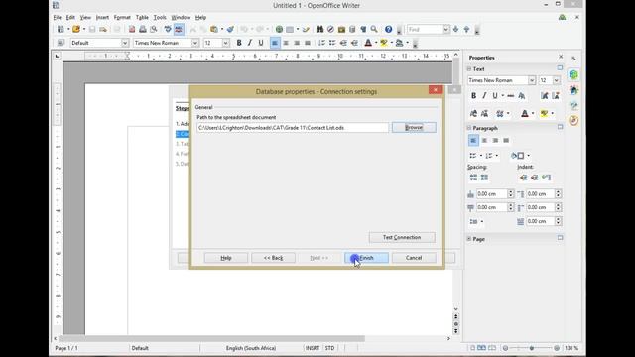Toggle Nonprinting Characters pilcrow icon
Image resolution: width=635 pixels, height=357 pixels.
tap(363, 29)
